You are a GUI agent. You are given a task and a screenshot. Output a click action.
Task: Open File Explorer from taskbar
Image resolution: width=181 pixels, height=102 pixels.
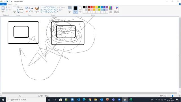pyautogui.click(x=96, y=99)
